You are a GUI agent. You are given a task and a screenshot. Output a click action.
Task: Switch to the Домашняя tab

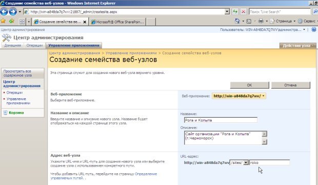coord(13,45)
